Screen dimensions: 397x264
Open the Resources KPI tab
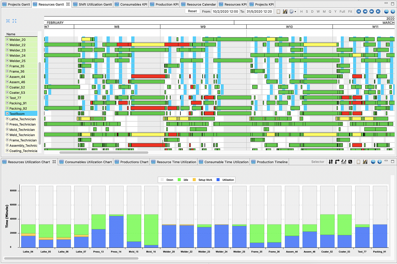[233, 4]
